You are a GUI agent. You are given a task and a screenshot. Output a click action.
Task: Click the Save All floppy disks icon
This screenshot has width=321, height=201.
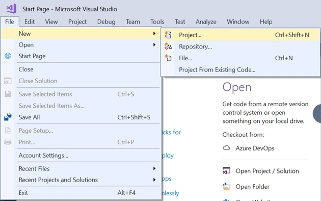coord(8,117)
